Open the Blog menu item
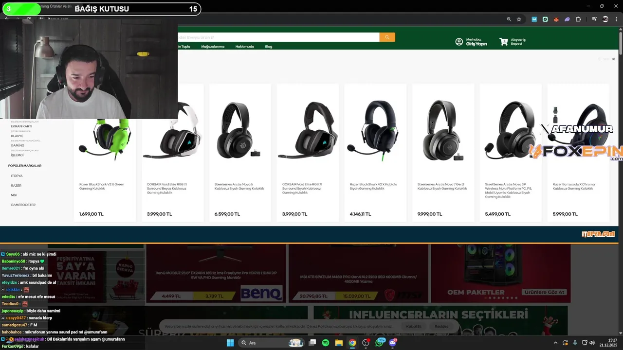Image resolution: width=623 pixels, height=350 pixels. [269, 47]
